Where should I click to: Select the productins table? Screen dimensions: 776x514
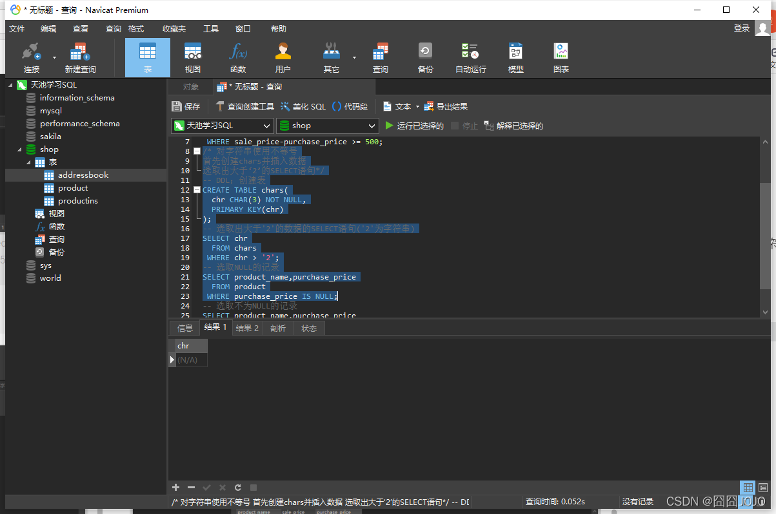78,200
